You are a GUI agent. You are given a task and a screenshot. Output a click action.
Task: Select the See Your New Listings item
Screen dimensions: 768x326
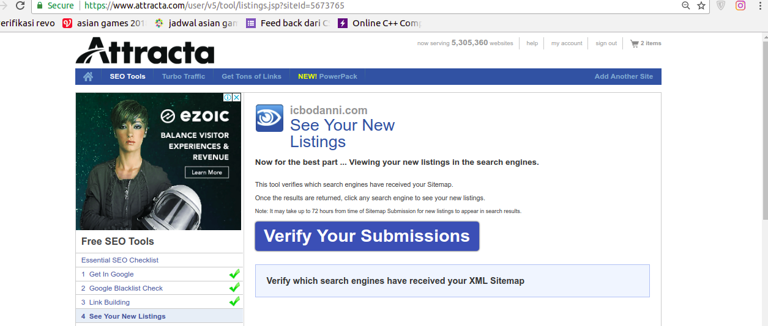159,316
